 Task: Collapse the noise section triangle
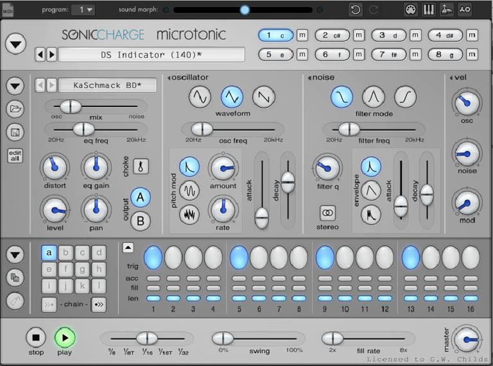[309, 78]
